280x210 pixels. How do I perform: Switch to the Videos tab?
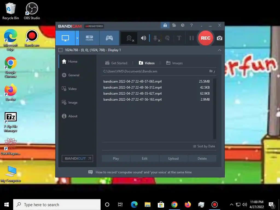point(147,63)
